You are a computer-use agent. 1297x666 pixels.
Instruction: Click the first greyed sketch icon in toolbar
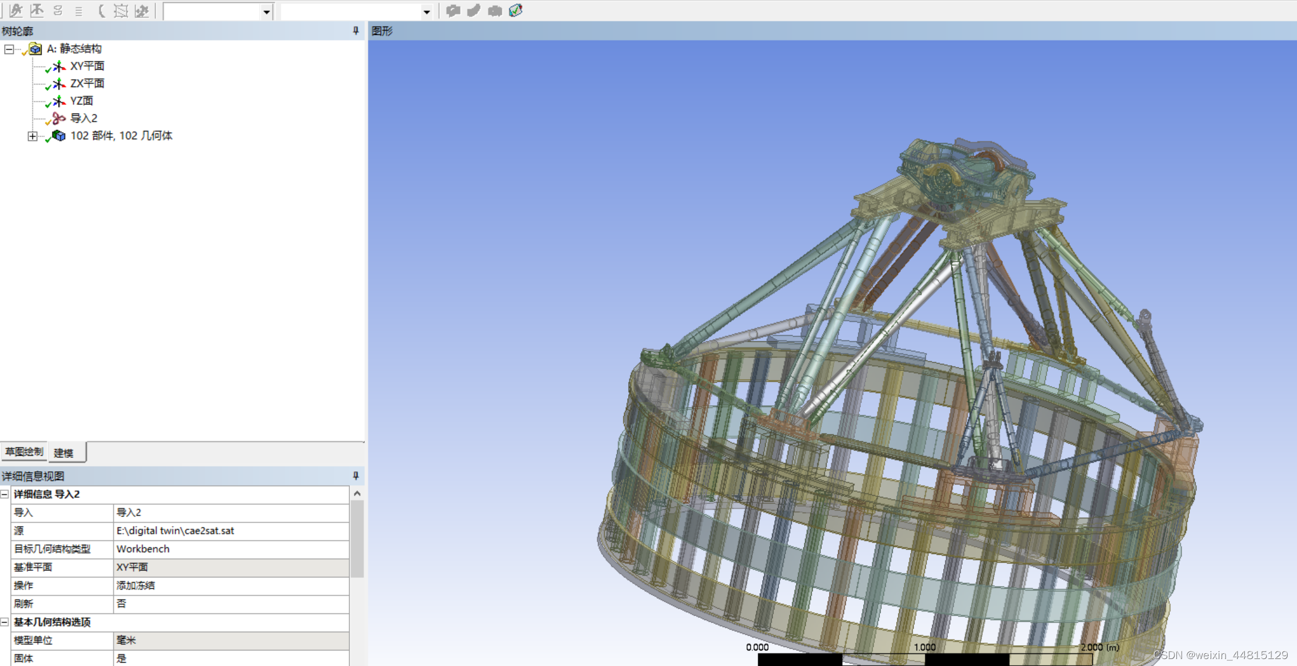16,10
